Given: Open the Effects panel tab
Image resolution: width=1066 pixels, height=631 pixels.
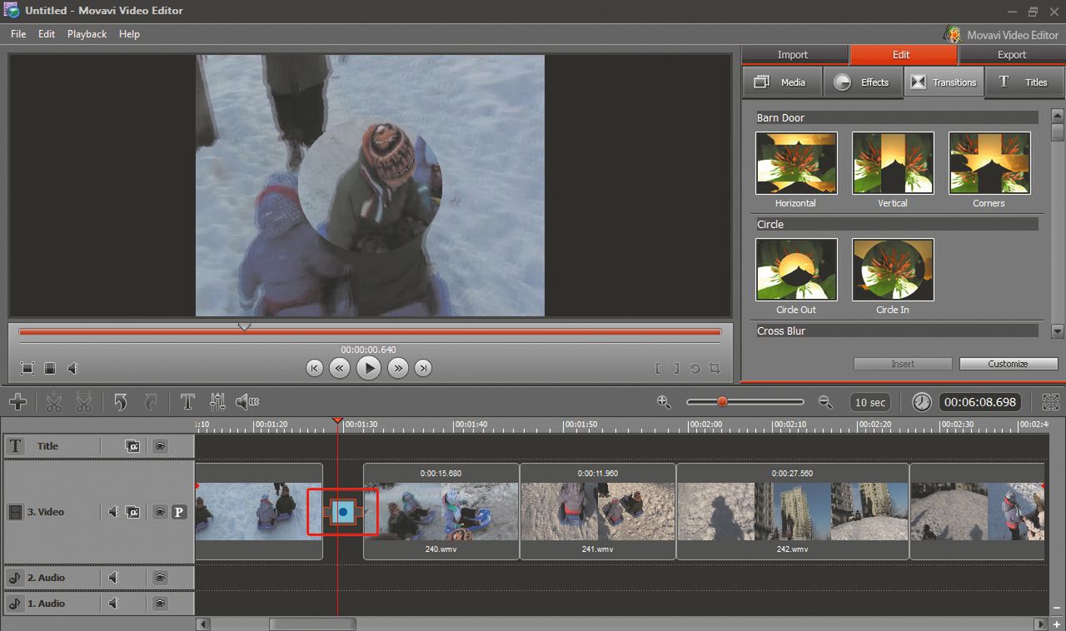Looking at the screenshot, I should click(x=863, y=82).
